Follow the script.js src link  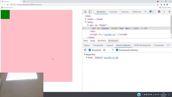(110, 34)
